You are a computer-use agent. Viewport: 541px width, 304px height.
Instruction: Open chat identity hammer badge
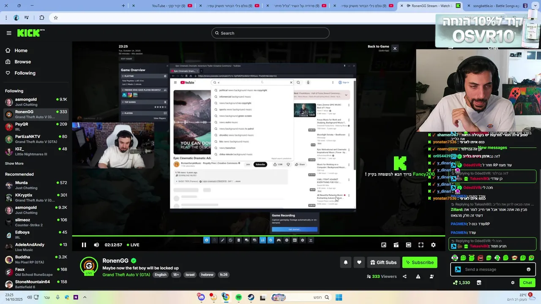(458, 269)
